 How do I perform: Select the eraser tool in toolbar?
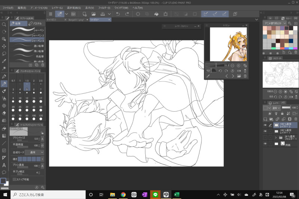pos(4,113)
